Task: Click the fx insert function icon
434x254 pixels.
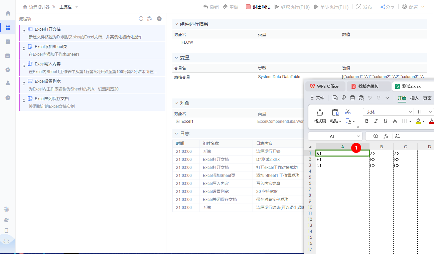Action: click(x=386, y=136)
